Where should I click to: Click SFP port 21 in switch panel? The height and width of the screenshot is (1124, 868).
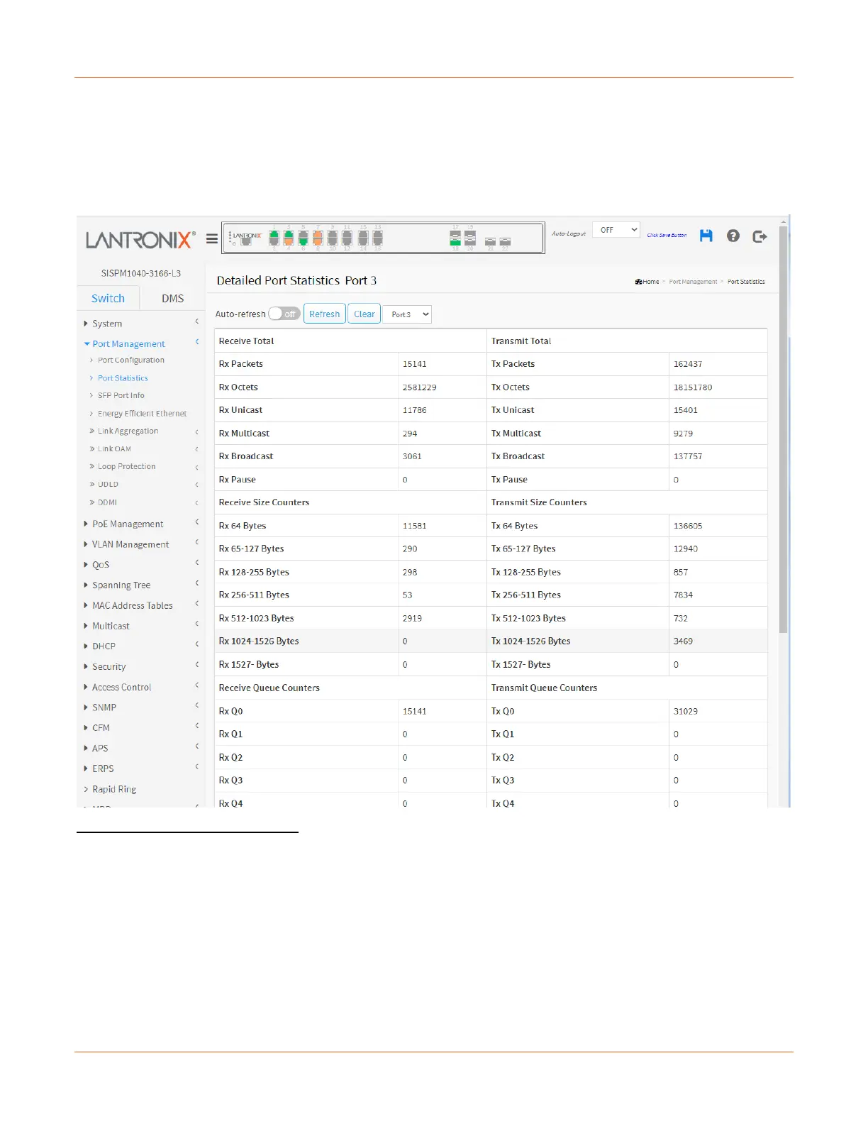click(x=490, y=242)
